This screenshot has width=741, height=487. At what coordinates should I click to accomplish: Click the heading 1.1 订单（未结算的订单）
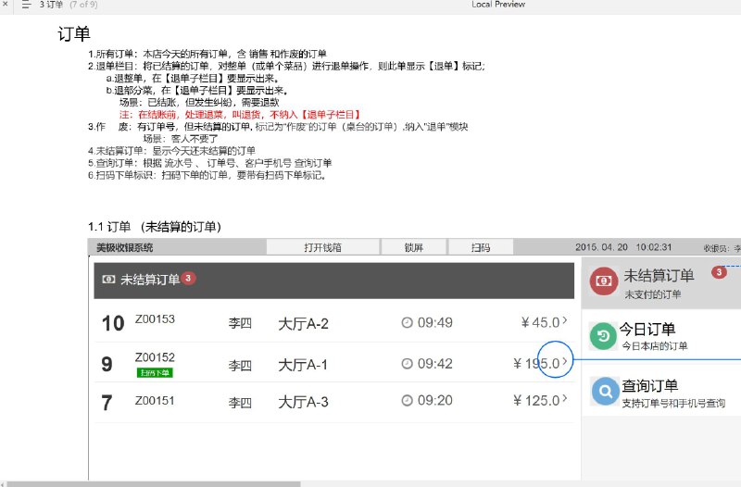[x=155, y=227]
